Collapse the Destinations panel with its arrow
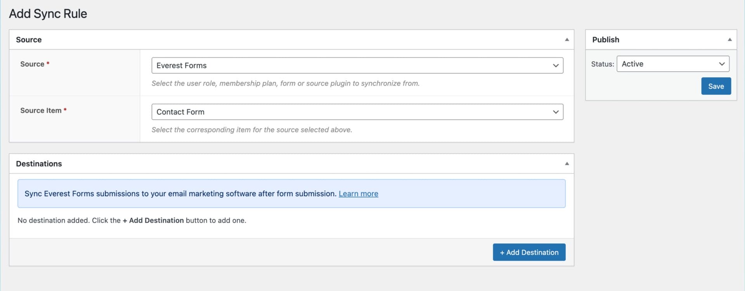This screenshot has height=291, width=745. [567, 164]
